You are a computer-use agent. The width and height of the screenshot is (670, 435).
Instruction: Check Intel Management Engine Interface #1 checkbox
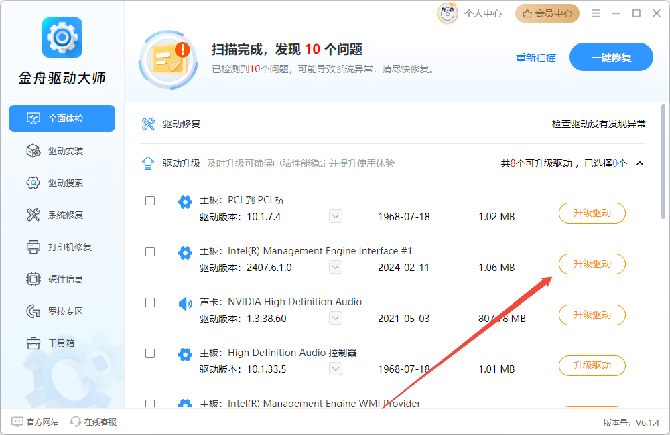(x=150, y=252)
